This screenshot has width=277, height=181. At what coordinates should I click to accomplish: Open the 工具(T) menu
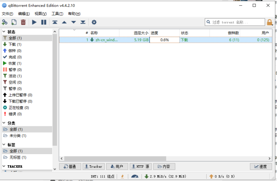coord(58,14)
